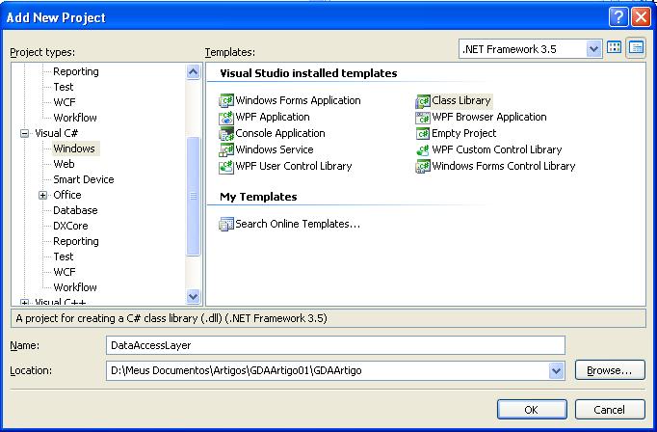Screen dimensions: 657x432
Task: Select the Database project type
Action: pos(75,210)
